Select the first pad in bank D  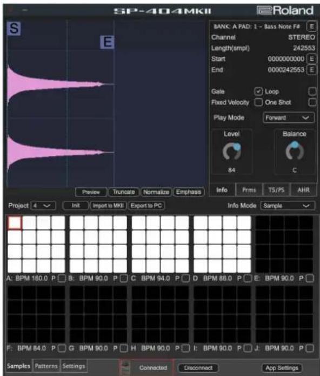[201, 223]
